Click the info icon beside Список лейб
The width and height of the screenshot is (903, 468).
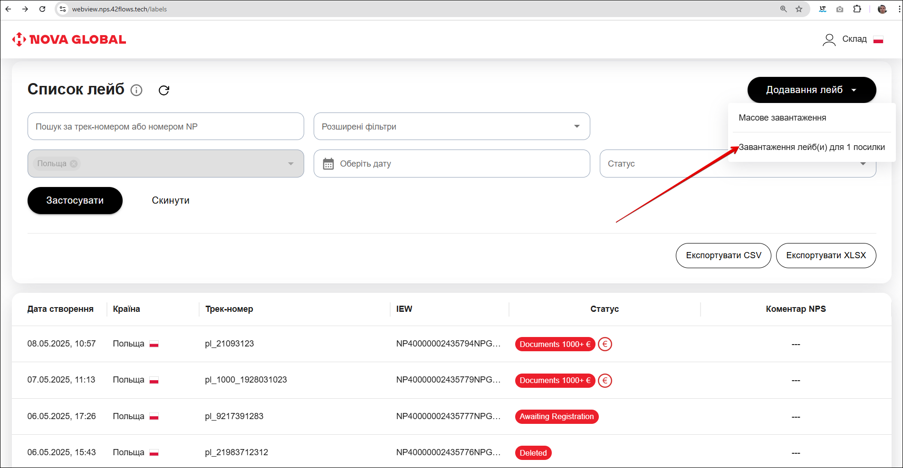pos(136,90)
